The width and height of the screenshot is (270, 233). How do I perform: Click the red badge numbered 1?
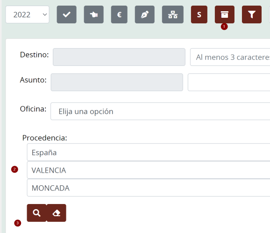click(x=224, y=27)
